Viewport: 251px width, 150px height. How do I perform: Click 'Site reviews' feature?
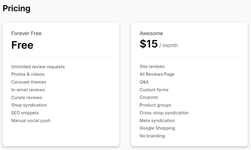[152, 67]
